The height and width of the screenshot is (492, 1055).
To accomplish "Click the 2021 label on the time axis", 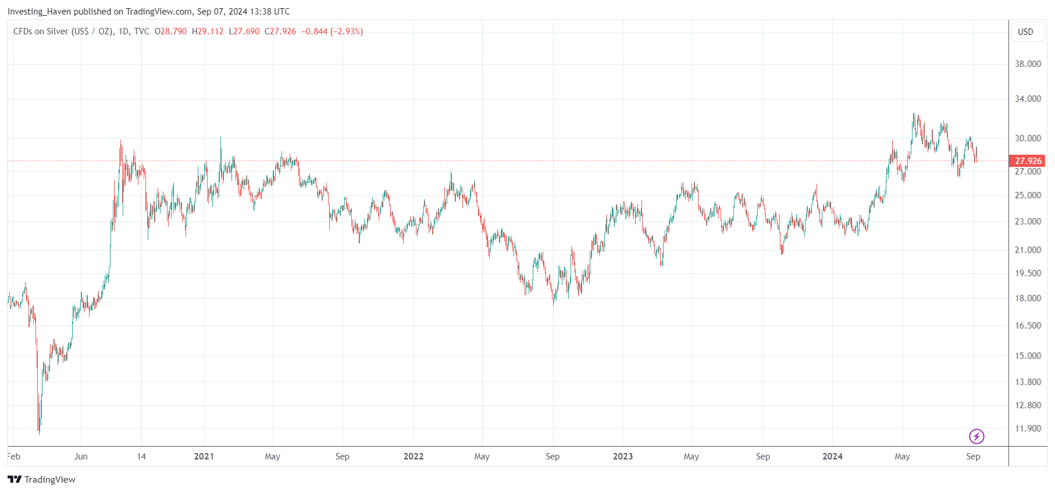I will tap(204, 457).
